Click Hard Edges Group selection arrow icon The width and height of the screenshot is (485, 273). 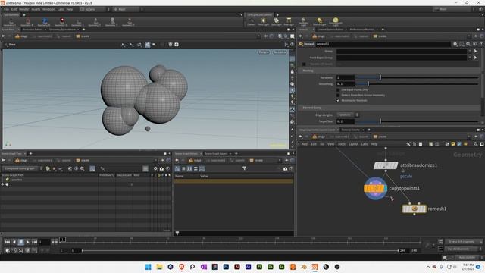click(x=475, y=58)
